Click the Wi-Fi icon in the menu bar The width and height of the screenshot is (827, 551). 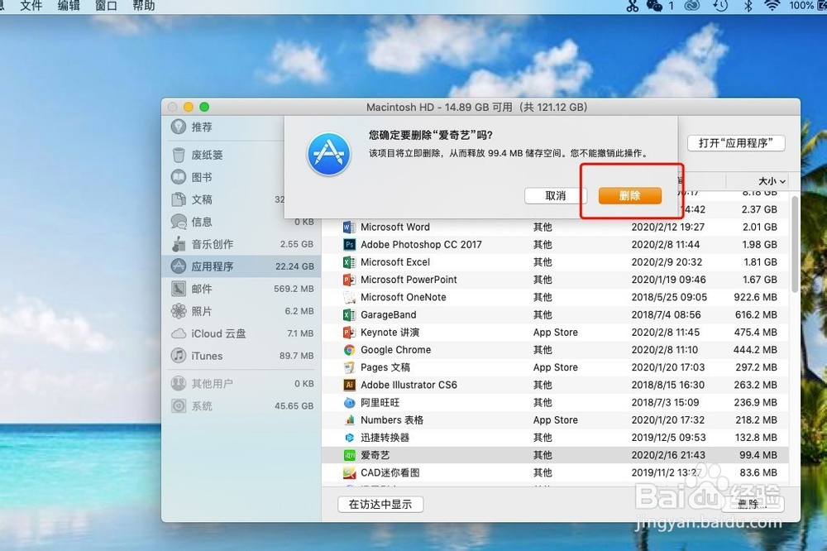pos(772,7)
